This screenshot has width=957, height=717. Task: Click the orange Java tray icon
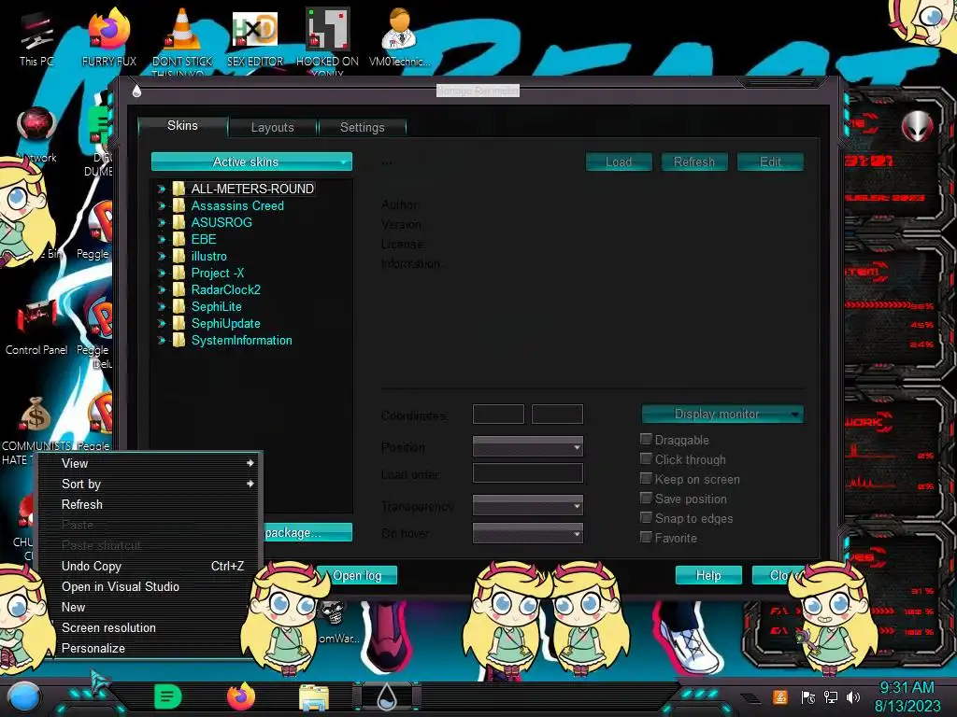click(780, 696)
